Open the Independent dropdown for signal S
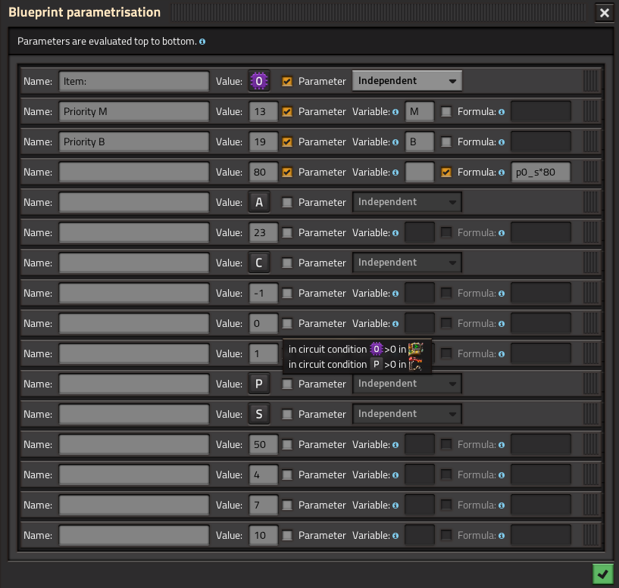This screenshot has width=619, height=588. [407, 414]
